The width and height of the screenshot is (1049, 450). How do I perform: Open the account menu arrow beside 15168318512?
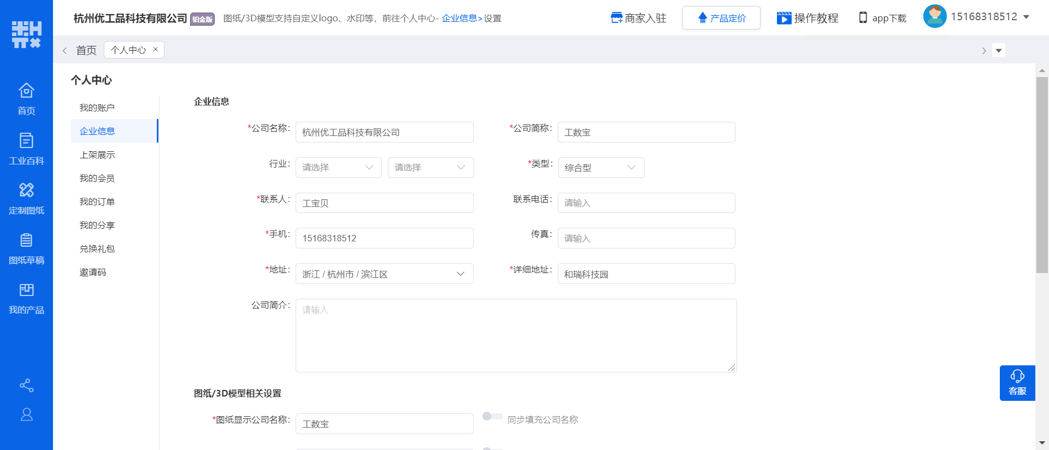click(1026, 17)
